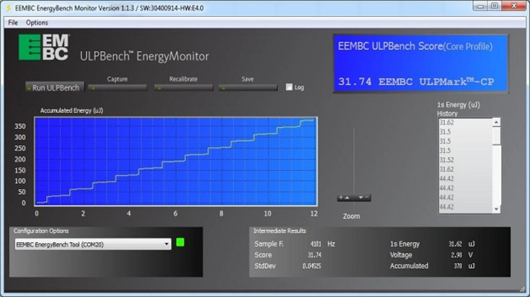This screenshot has height=297, width=530.
Task: Click the window resize grip at the corner
Action: [522, 290]
